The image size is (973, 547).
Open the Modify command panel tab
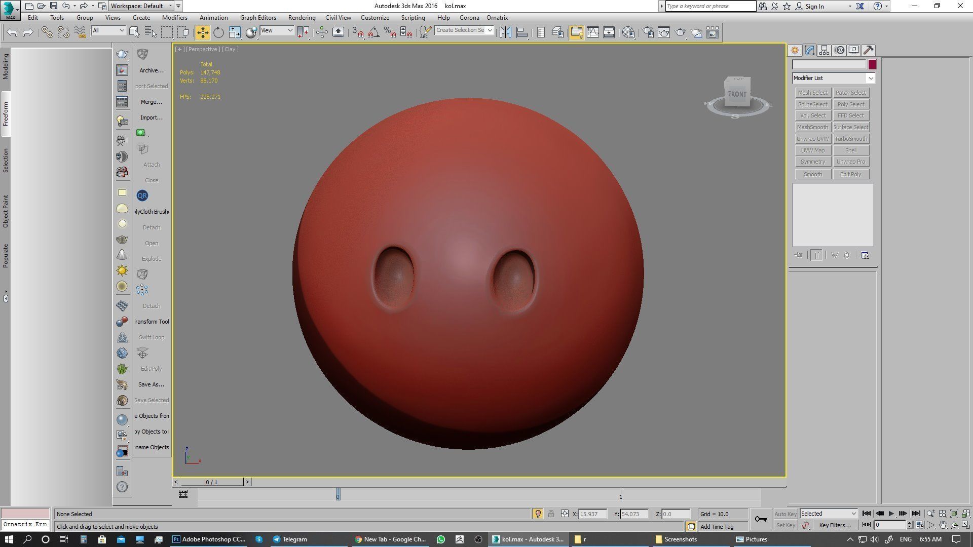tap(809, 50)
